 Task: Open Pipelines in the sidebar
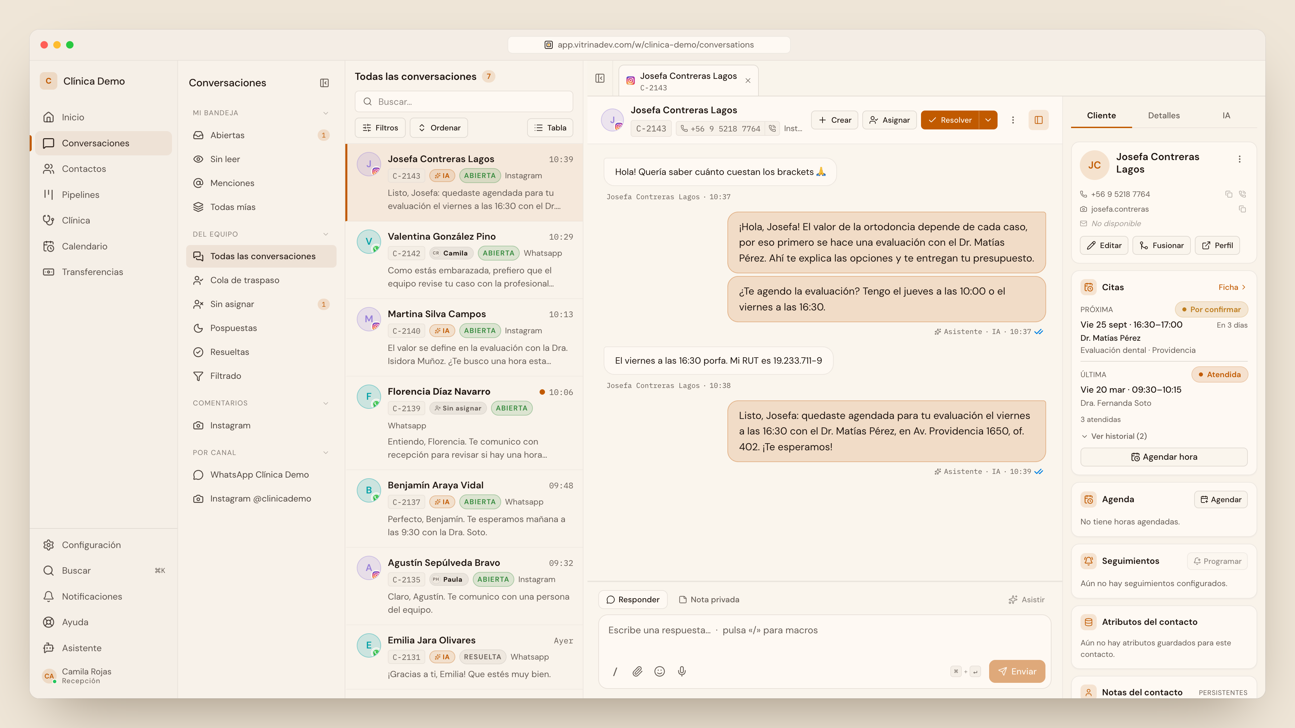click(x=103, y=195)
